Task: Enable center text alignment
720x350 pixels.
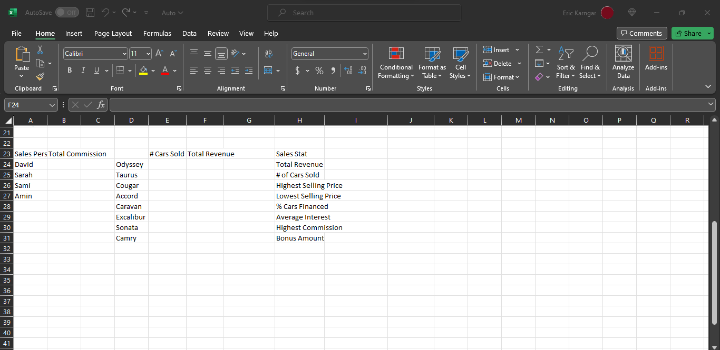Action: [x=208, y=70]
